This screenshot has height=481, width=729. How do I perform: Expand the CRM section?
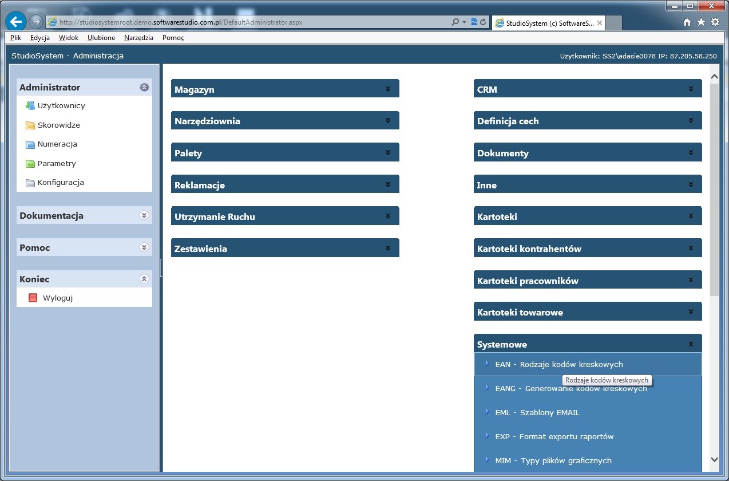click(691, 89)
